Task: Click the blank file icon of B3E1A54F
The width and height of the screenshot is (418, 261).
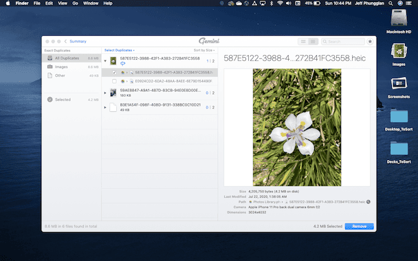Action: point(113,107)
